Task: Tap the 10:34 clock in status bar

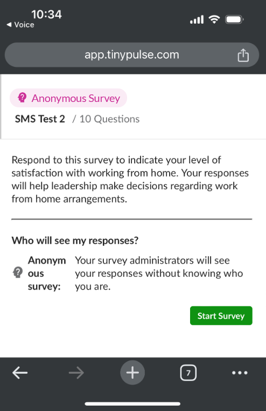Action: click(46, 14)
